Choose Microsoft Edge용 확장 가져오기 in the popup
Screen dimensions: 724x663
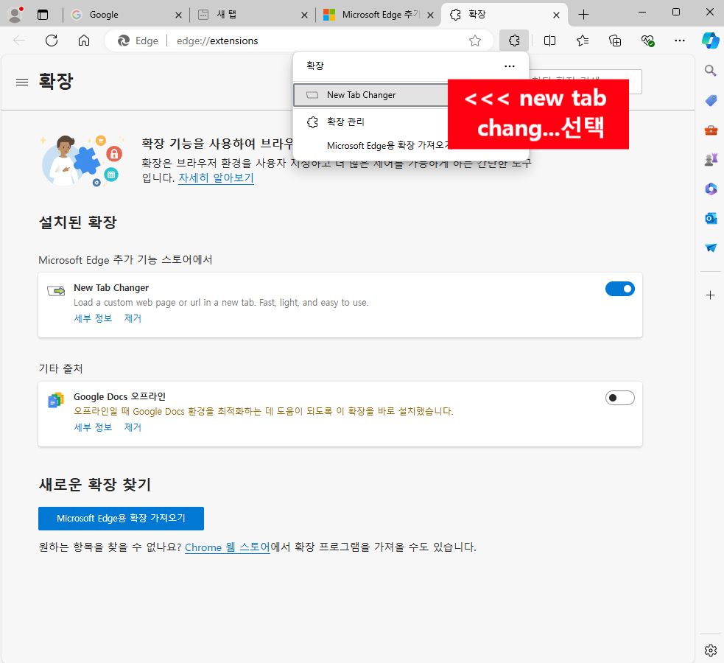pos(388,145)
